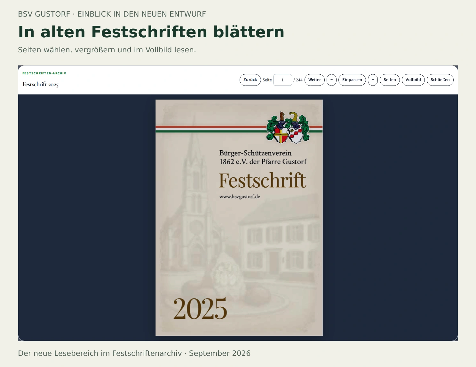The image size is (476, 367).
Task: Switch to Vollbild mode
Action: tap(413, 80)
